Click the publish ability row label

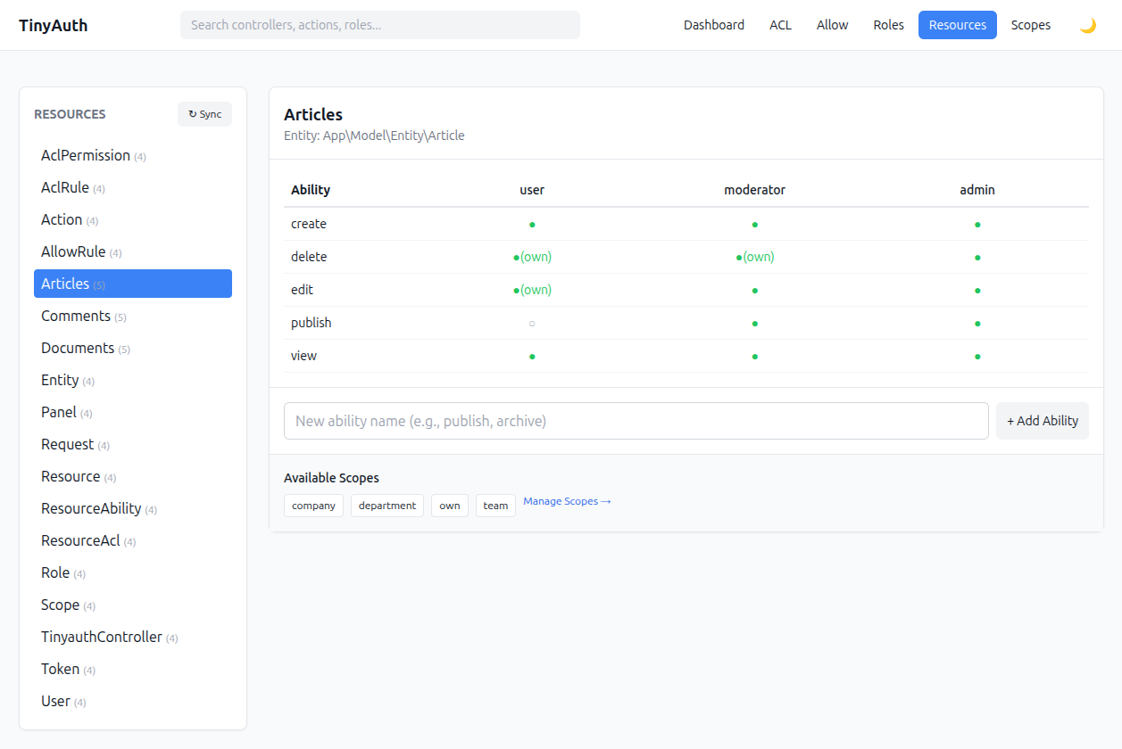tap(311, 323)
